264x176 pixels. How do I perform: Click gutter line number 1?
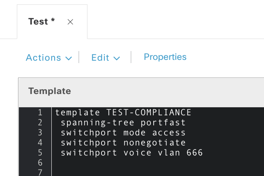40,112
